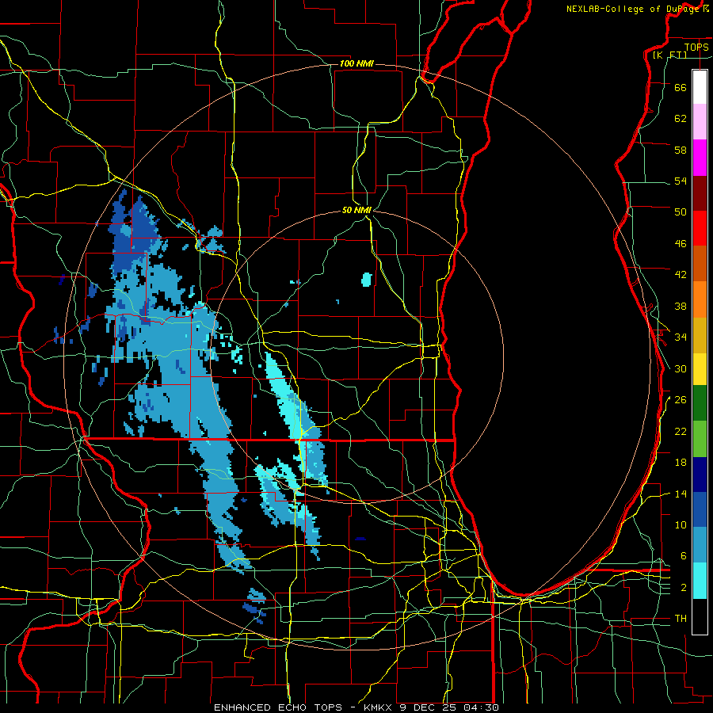713x713 pixels.
Task: Click the 04:30 timestamp
Action: [482, 707]
